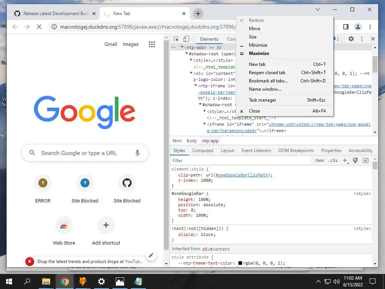View site information icon in address bar
Screen dimensions: 385x289
click(x=54, y=27)
